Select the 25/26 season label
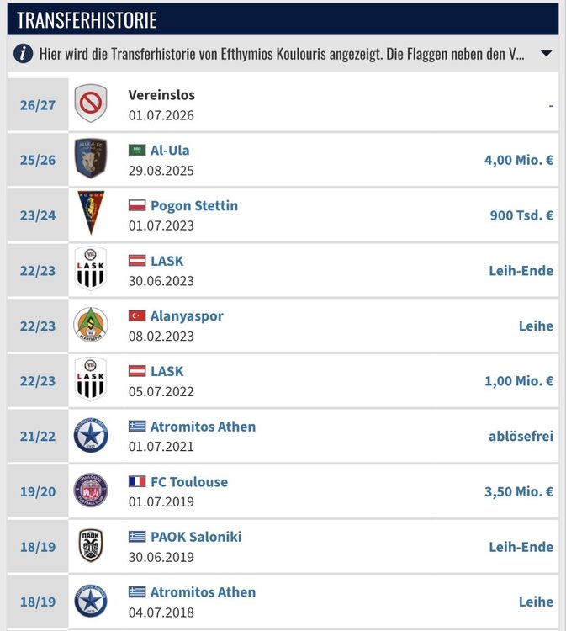This screenshot has height=631, width=566. [x=38, y=160]
